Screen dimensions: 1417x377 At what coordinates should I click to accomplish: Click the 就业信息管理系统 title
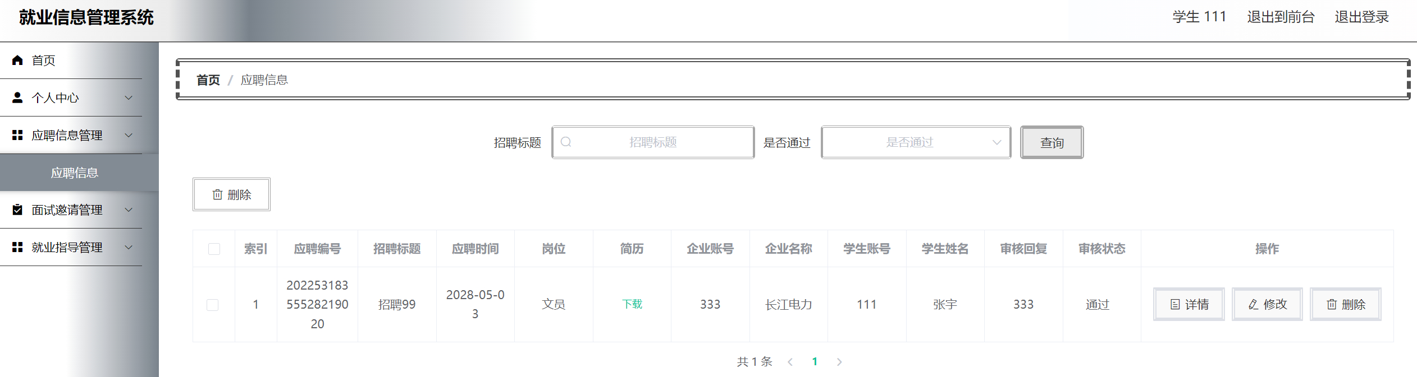point(86,17)
